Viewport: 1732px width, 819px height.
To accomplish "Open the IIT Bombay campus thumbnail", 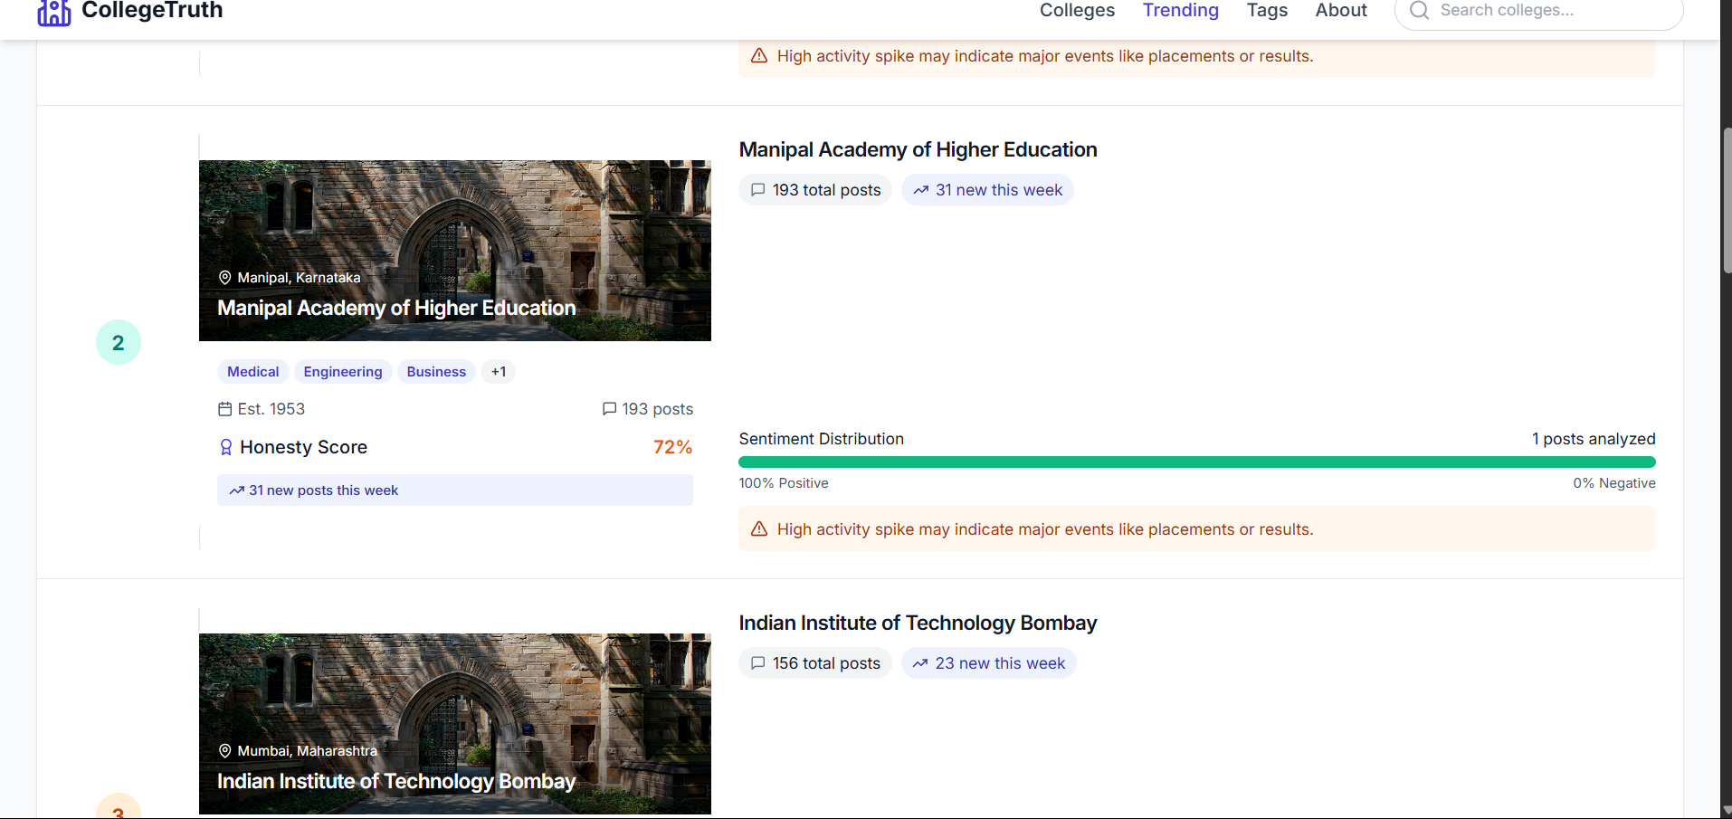I will (x=455, y=724).
